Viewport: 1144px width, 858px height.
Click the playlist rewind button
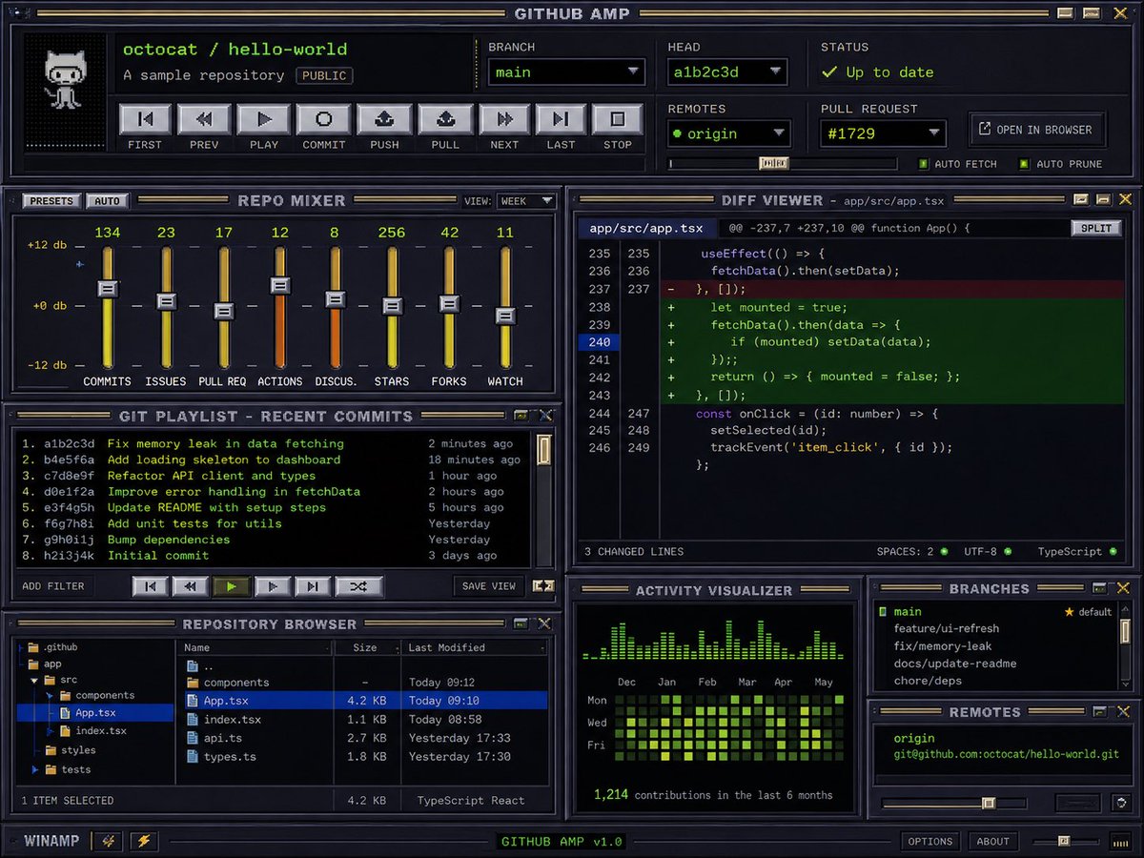(191, 586)
